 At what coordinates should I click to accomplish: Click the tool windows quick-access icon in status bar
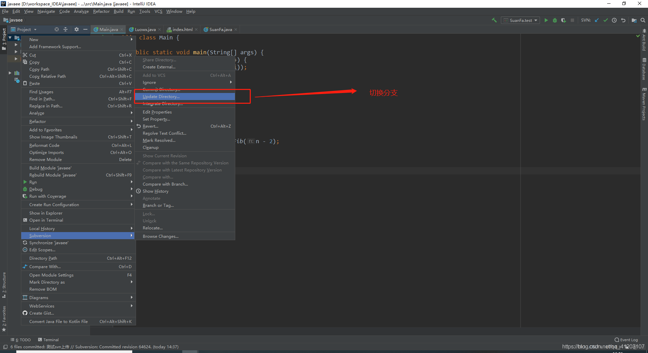5,347
